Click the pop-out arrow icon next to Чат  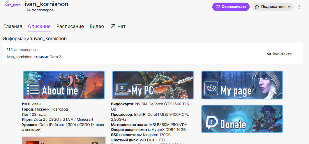pyautogui.click(x=113, y=26)
